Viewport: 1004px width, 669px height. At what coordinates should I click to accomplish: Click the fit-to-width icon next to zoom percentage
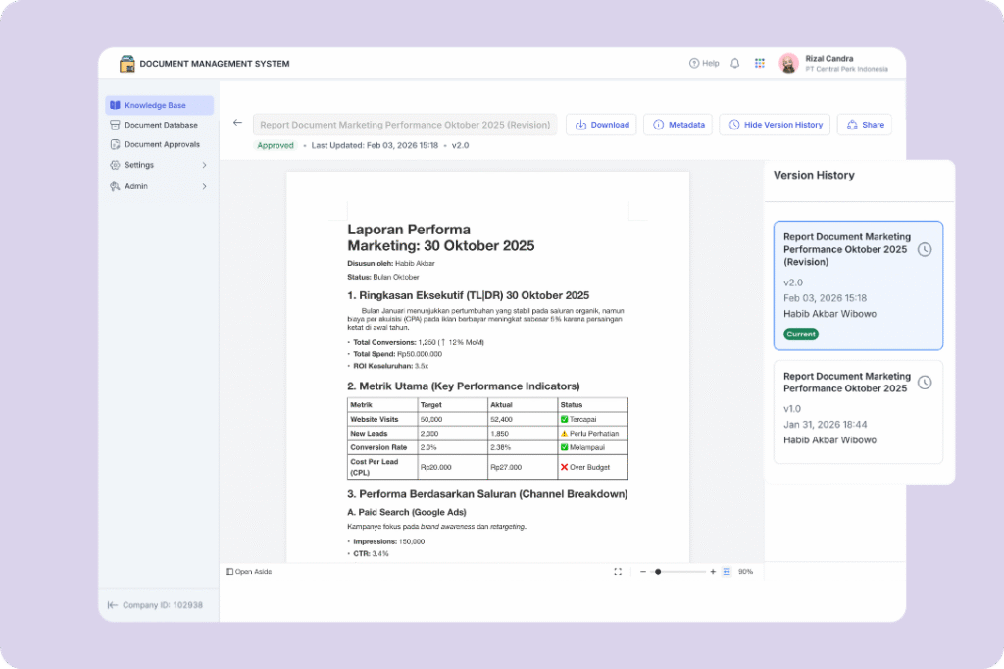coord(725,571)
